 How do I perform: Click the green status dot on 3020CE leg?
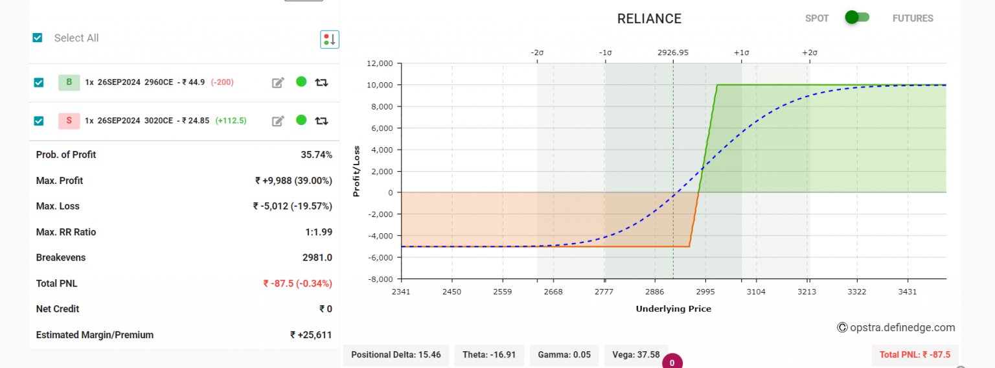pos(301,120)
